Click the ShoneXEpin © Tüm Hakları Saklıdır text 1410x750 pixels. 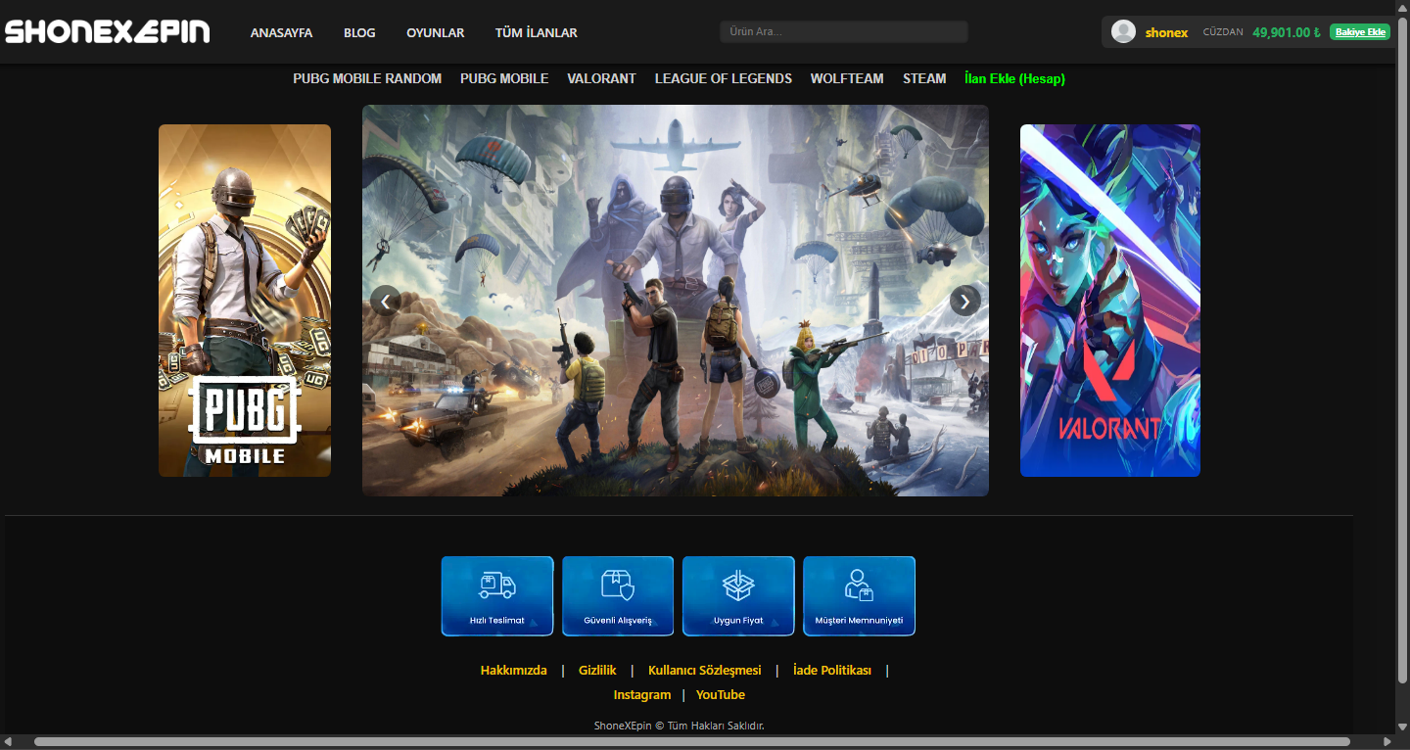[x=679, y=726]
